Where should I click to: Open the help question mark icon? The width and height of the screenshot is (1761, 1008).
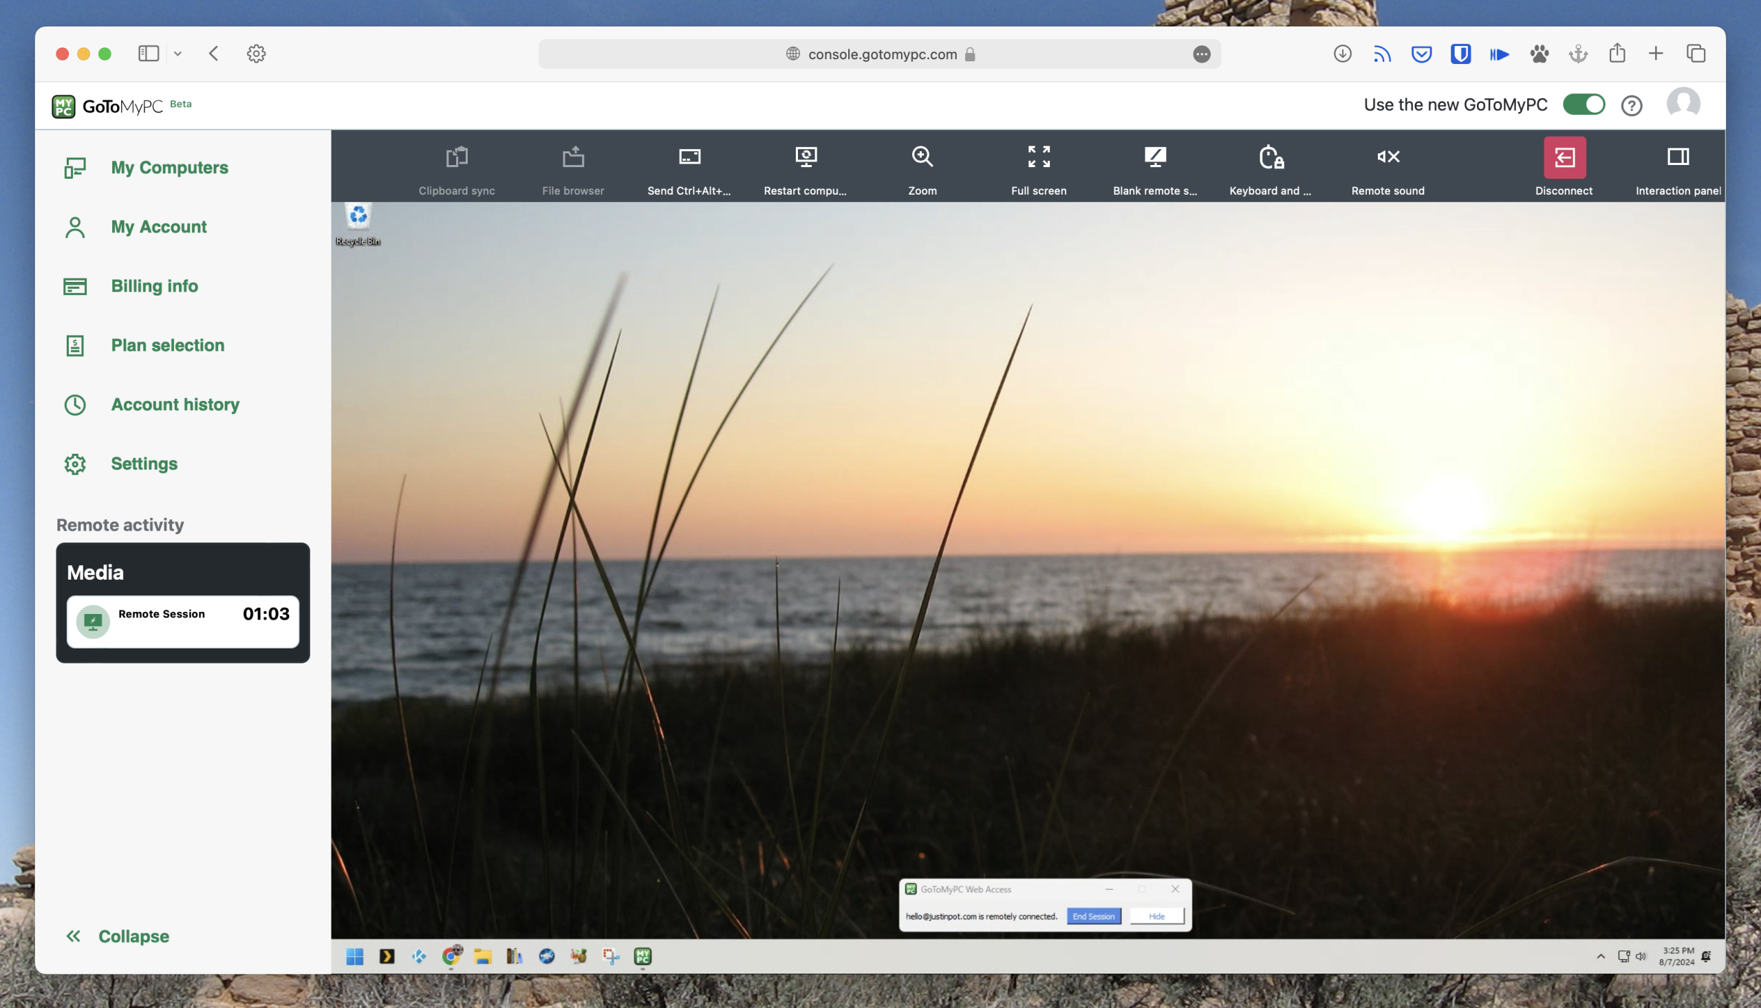(1631, 105)
